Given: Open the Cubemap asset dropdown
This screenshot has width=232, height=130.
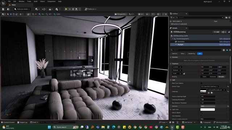Looking at the screenshot, I should (216, 90).
